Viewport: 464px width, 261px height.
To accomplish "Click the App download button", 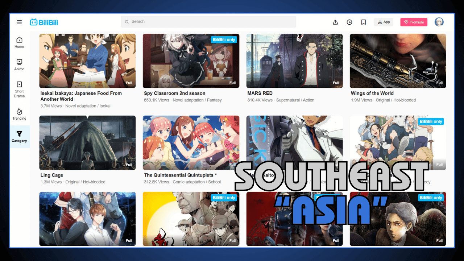I will pyautogui.click(x=384, y=22).
